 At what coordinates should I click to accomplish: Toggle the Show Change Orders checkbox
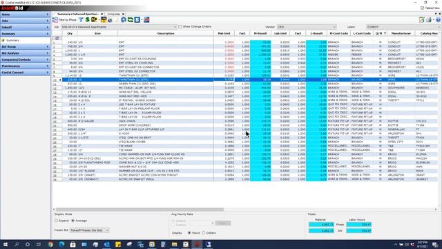coord(180,26)
